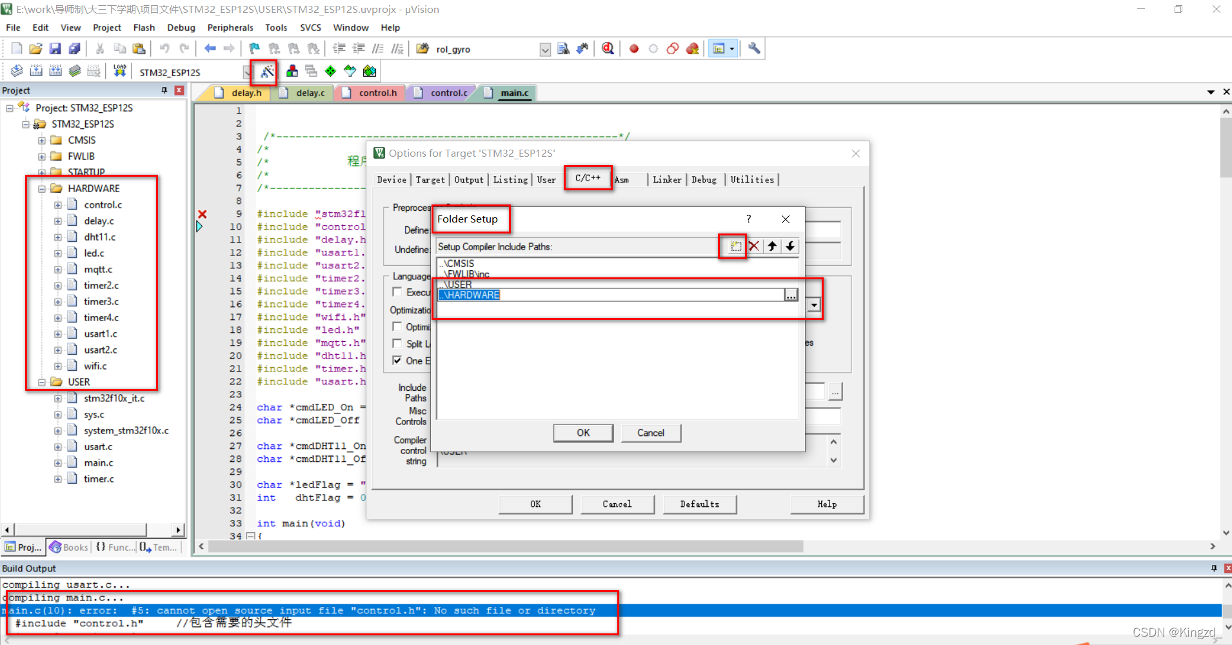Click the Paste clipboard icon

[139, 48]
